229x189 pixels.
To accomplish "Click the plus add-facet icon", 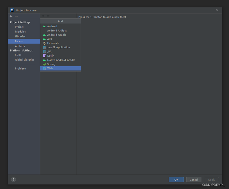I will (43, 16).
